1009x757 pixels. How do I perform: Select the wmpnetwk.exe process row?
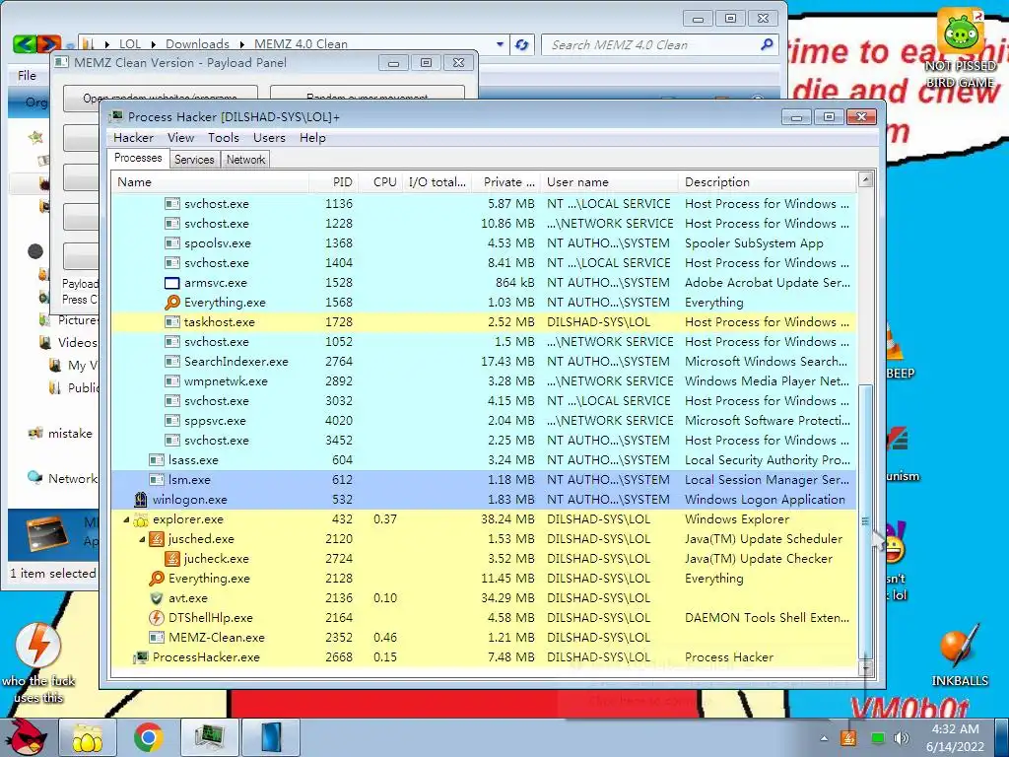[x=484, y=381]
